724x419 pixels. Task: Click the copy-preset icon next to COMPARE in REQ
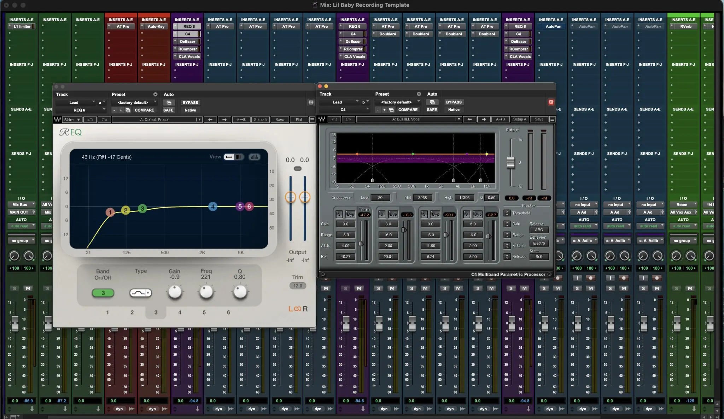(x=127, y=110)
